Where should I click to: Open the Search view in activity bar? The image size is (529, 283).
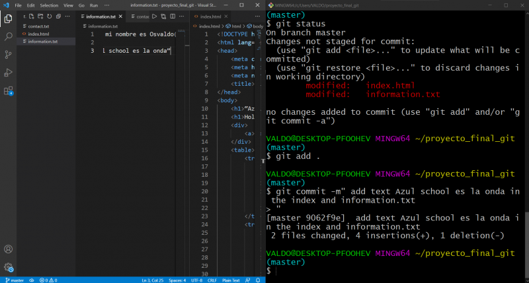point(8,37)
